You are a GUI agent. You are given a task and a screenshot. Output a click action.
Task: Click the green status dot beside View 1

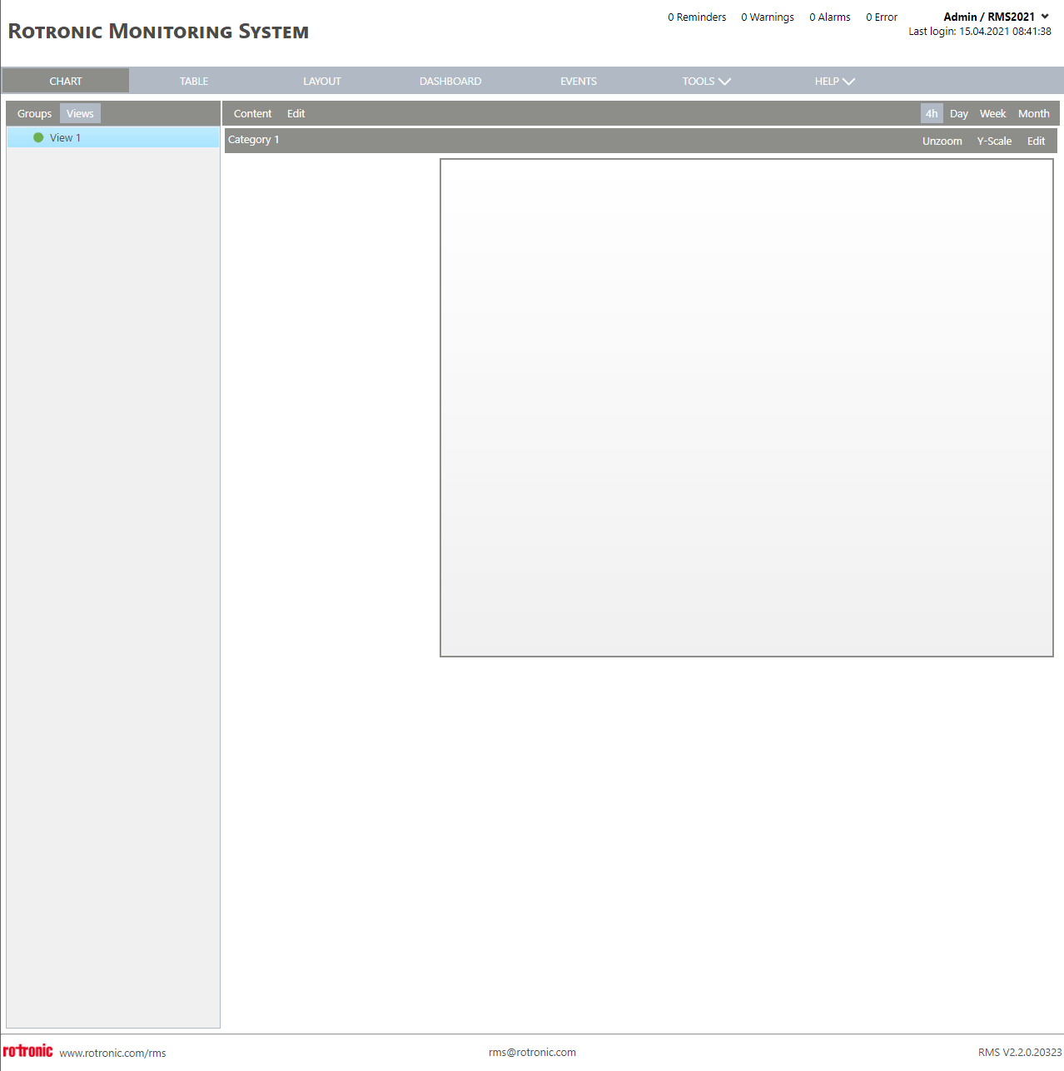point(38,137)
